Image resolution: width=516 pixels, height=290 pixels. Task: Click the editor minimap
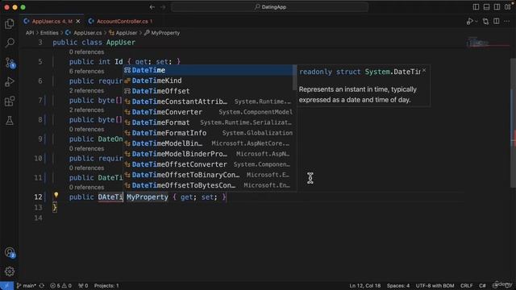tap(489, 43)
